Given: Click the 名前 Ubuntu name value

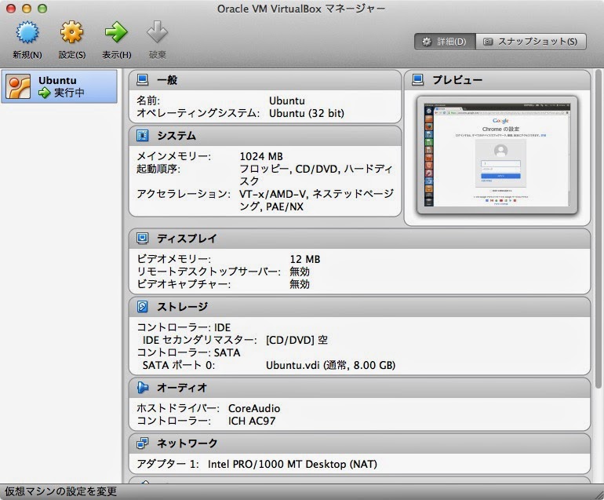Looking at the screenshot, I should (287, 100).
